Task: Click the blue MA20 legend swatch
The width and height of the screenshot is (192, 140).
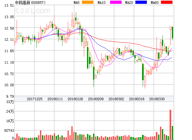Action: pyautogui.click(x=141, y=2)
